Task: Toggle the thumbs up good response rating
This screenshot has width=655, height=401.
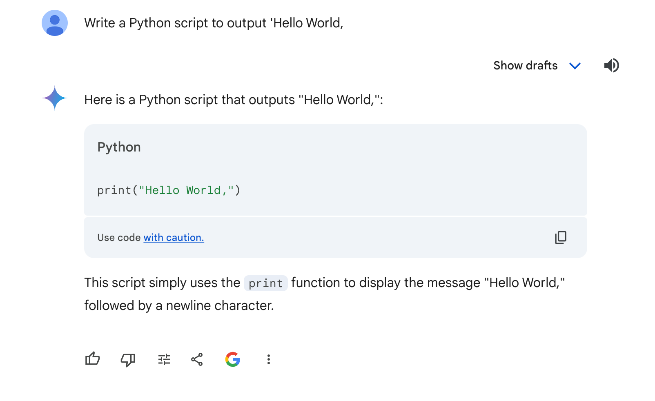Action: 93,359
